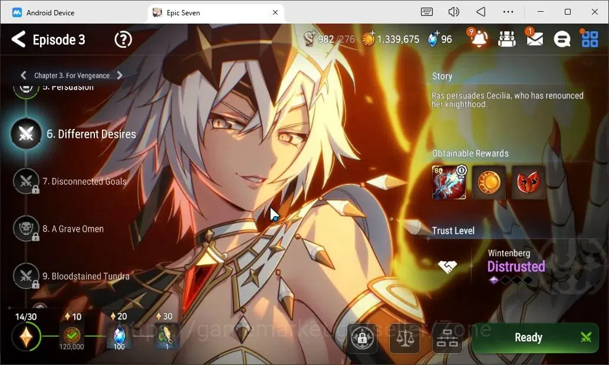Open the hierarchy chart icon
This screenshot has width=609, height=365.
point(447,339)
